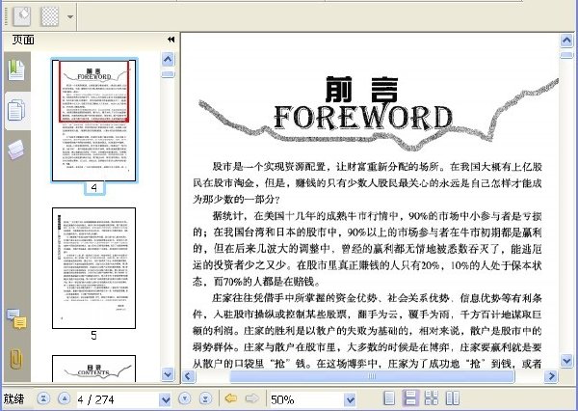Open the zoom level dropdown
The height and width of the screenshot is (411, 578).
click(351, 399)
